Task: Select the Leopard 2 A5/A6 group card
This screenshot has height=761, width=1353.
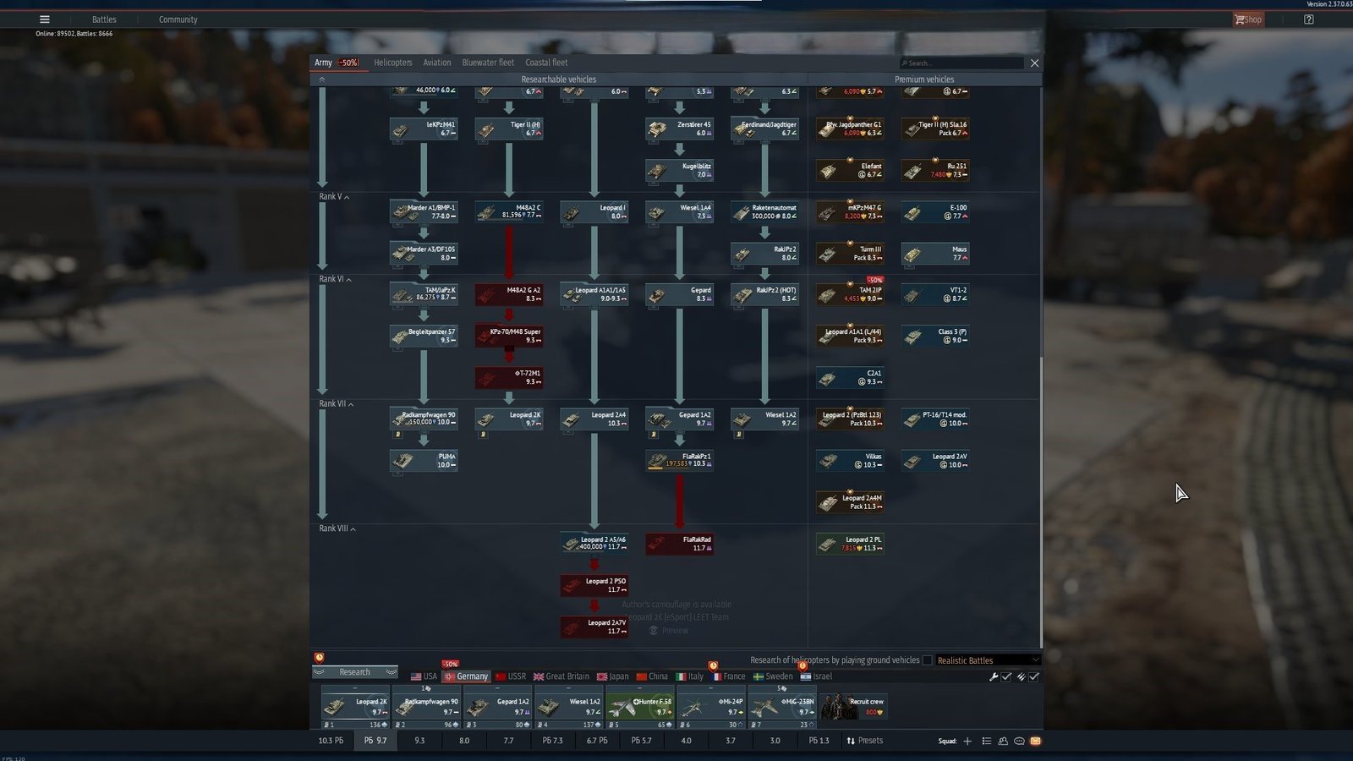Action: click(594, 543)
